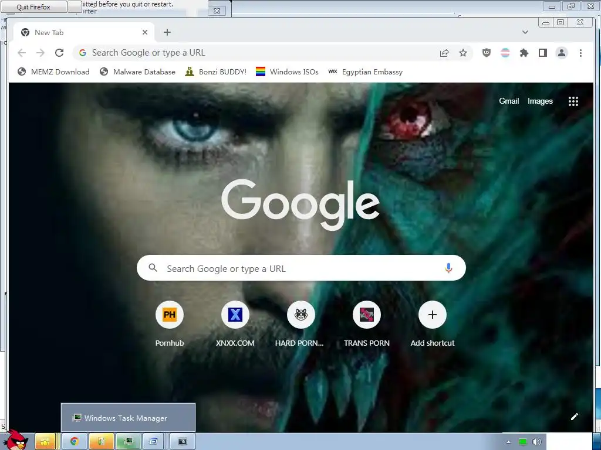Click the Windows Task Manager preview
601x450 pixels.
pos(128,418)
